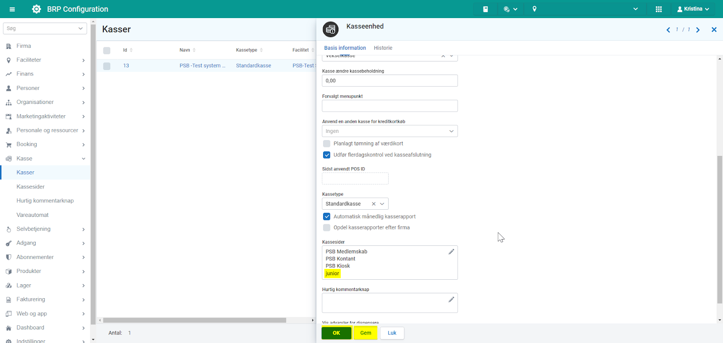Click the Standardkasse link in table
Viewport: 723px width, 343px height.
(x=254, y=66)
